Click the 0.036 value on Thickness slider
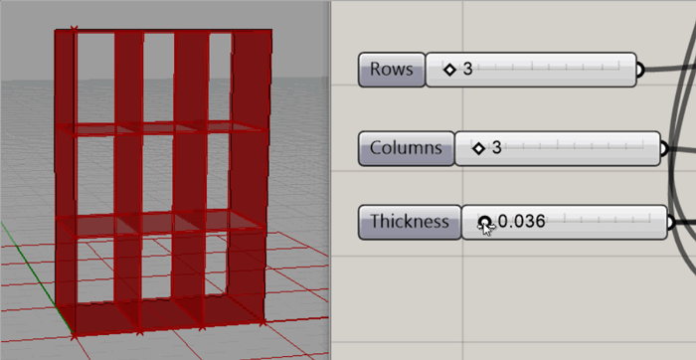 [522, 221]
